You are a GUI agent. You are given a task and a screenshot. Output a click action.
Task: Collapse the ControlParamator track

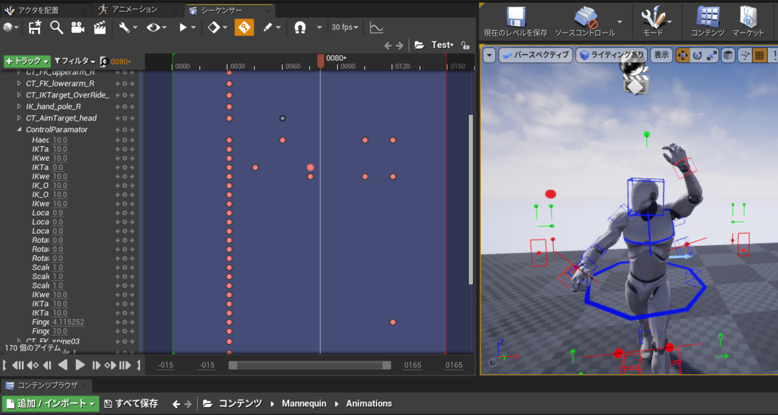pos(19,130)
